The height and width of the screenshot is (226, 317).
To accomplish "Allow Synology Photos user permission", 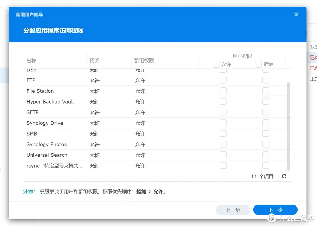I will coord(223,144).
